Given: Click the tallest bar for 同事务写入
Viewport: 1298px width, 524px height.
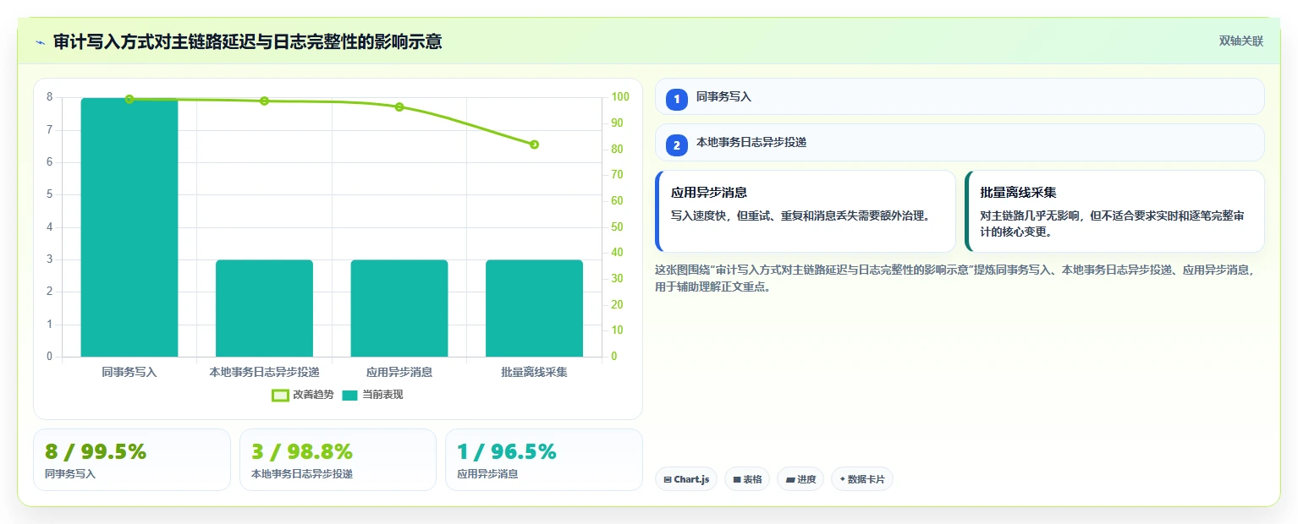Looking at the screenshot, I should (x=129, y=227).
